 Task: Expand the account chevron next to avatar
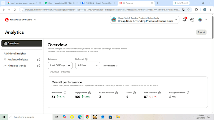point(206,20)
